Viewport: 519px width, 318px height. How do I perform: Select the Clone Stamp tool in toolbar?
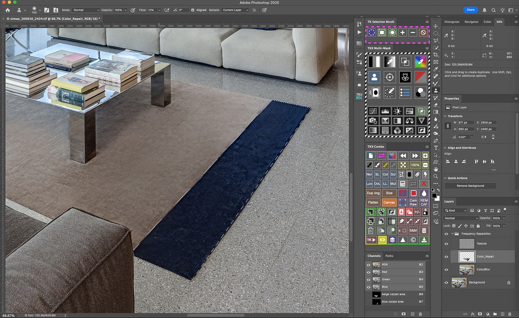pyautogui.click(x=436, y=90)
